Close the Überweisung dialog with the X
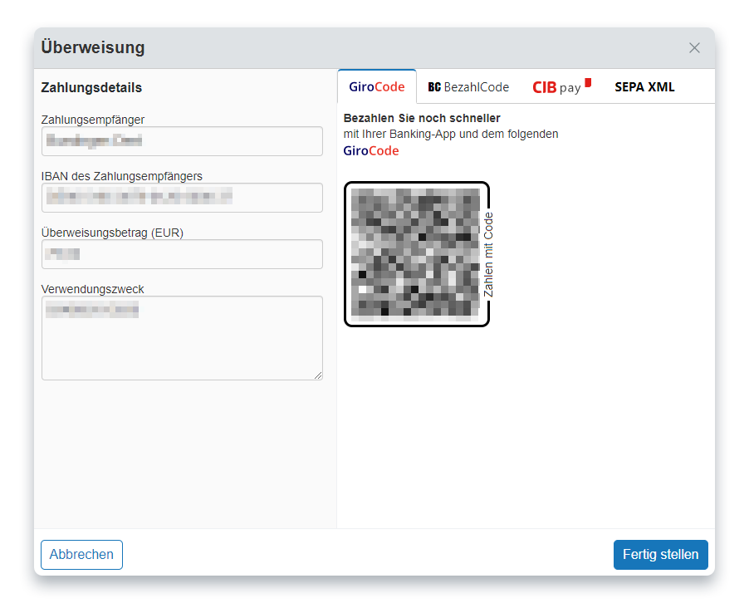 pos(694,48)
